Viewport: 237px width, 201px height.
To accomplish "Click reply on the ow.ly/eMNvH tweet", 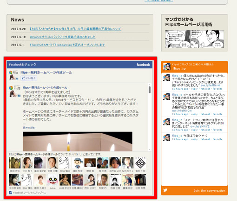I will [x=194, y=89].
